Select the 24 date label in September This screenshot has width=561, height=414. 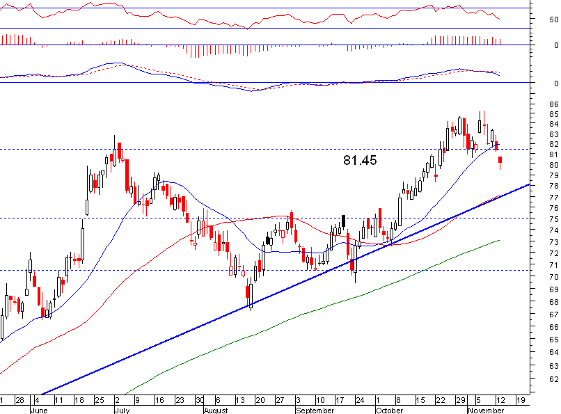pos(360,400)
